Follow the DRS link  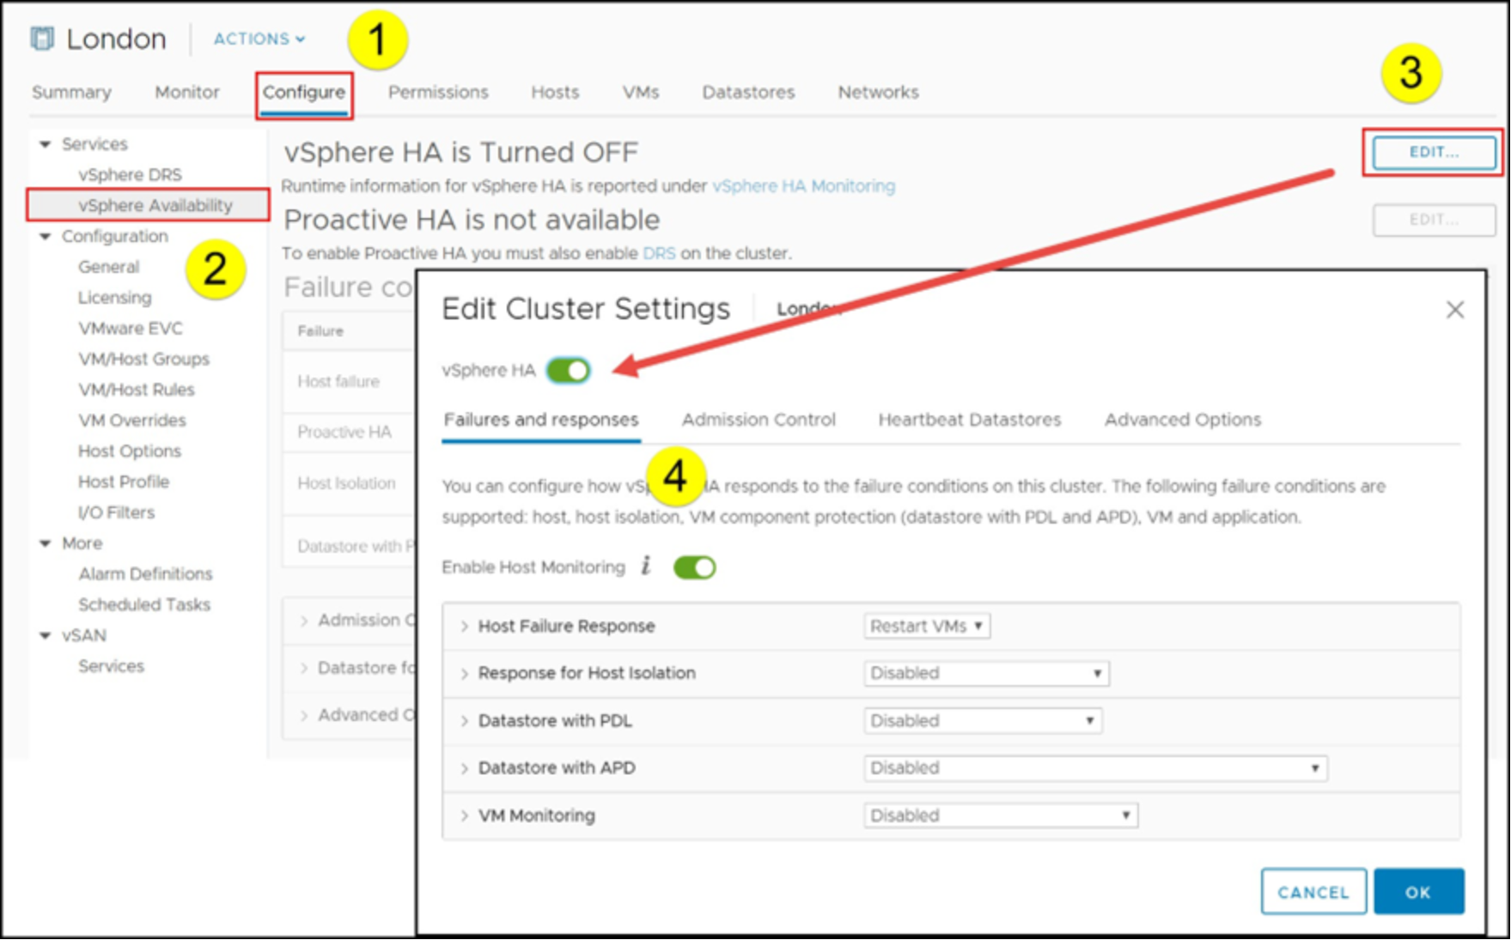[659, 253]
